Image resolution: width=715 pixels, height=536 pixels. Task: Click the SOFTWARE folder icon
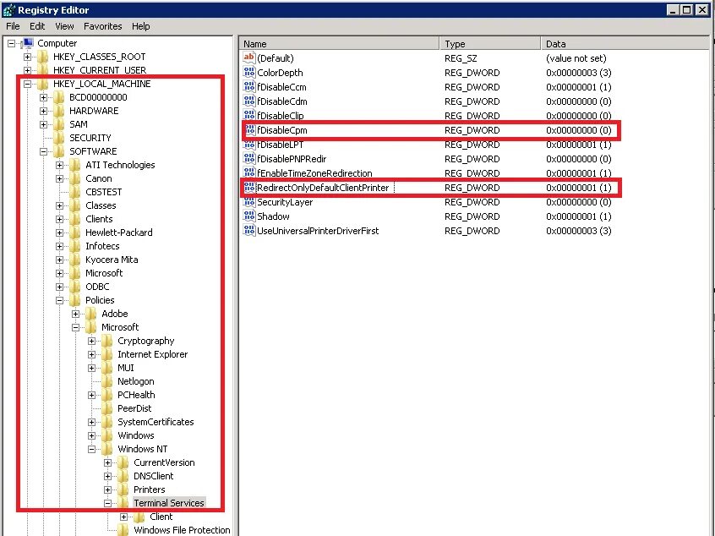[x=59, y=151]
